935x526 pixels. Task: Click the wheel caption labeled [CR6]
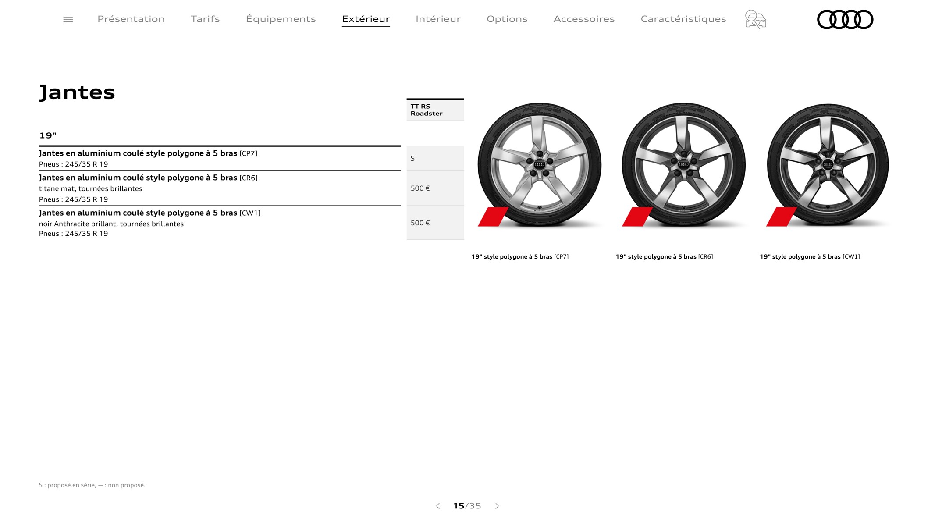click(x=664, y=257)
